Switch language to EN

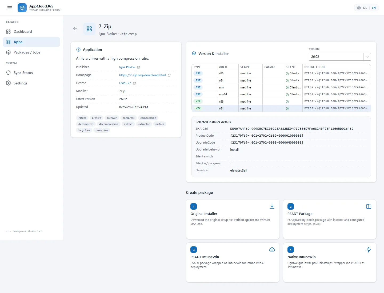[374, 8]
